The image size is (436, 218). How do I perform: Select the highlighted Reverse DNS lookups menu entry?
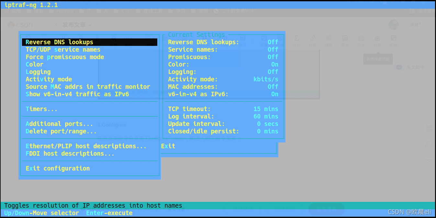click(90, 42)
